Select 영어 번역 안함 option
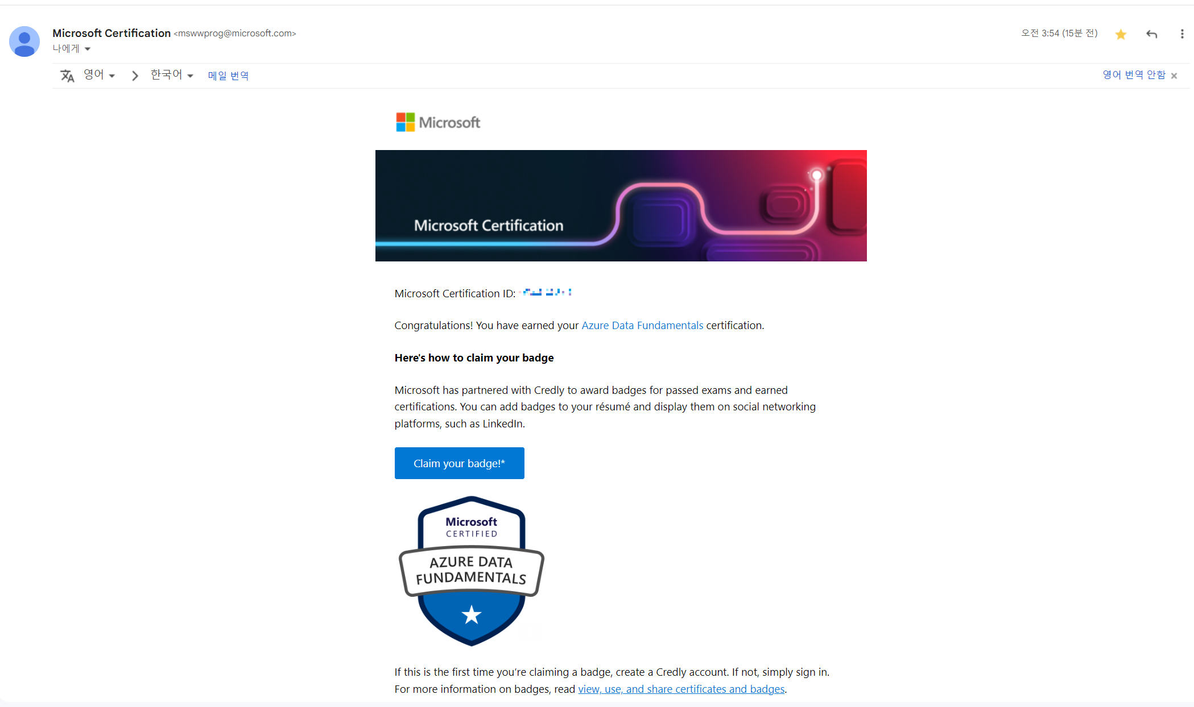 [x=1133, y=75]
